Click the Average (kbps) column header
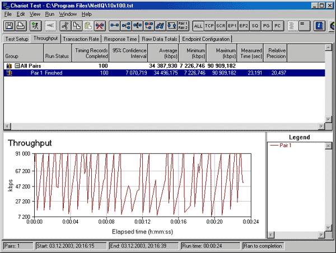The image size is (336, 253). click(x=163, y=53)
